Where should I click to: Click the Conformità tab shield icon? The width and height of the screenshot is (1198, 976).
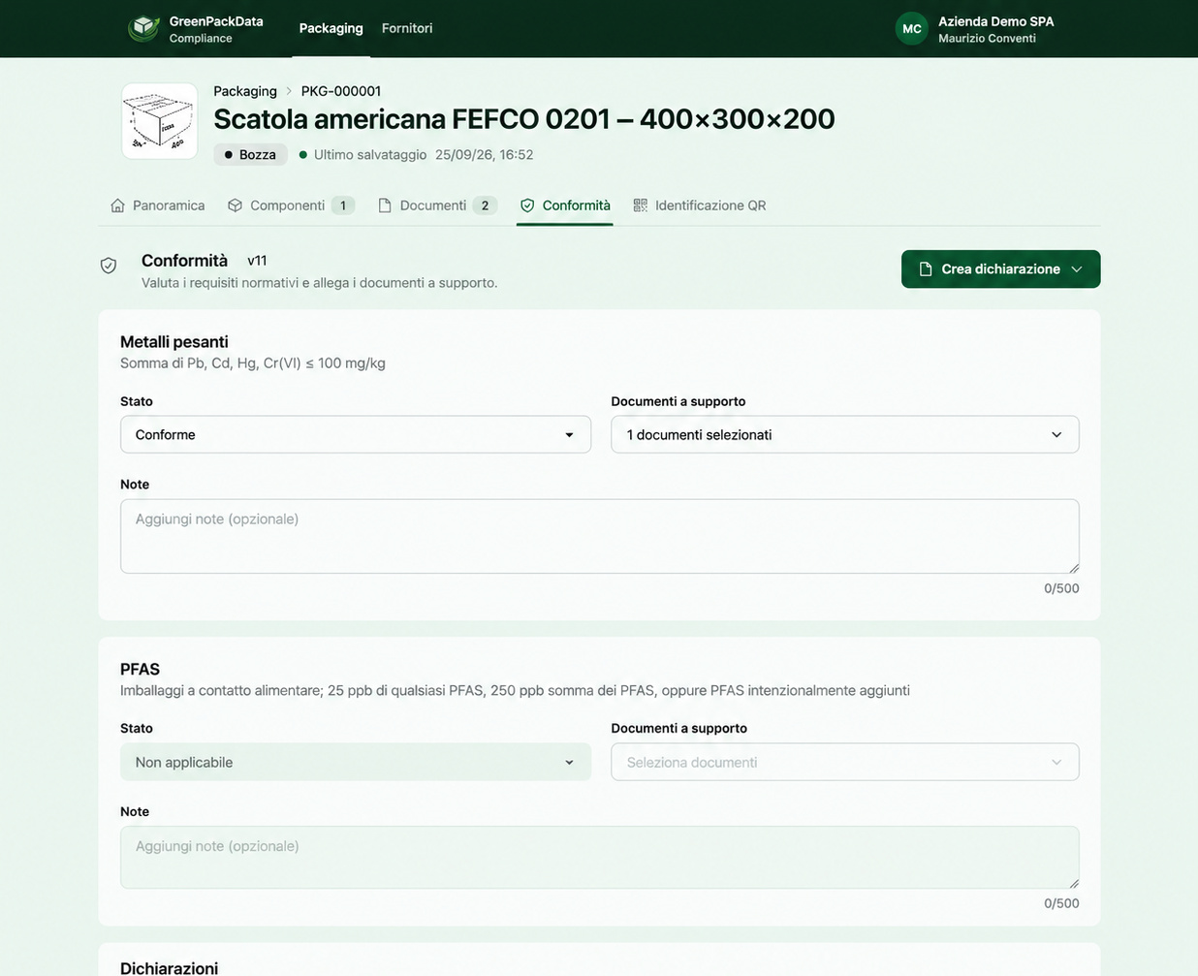527,205
